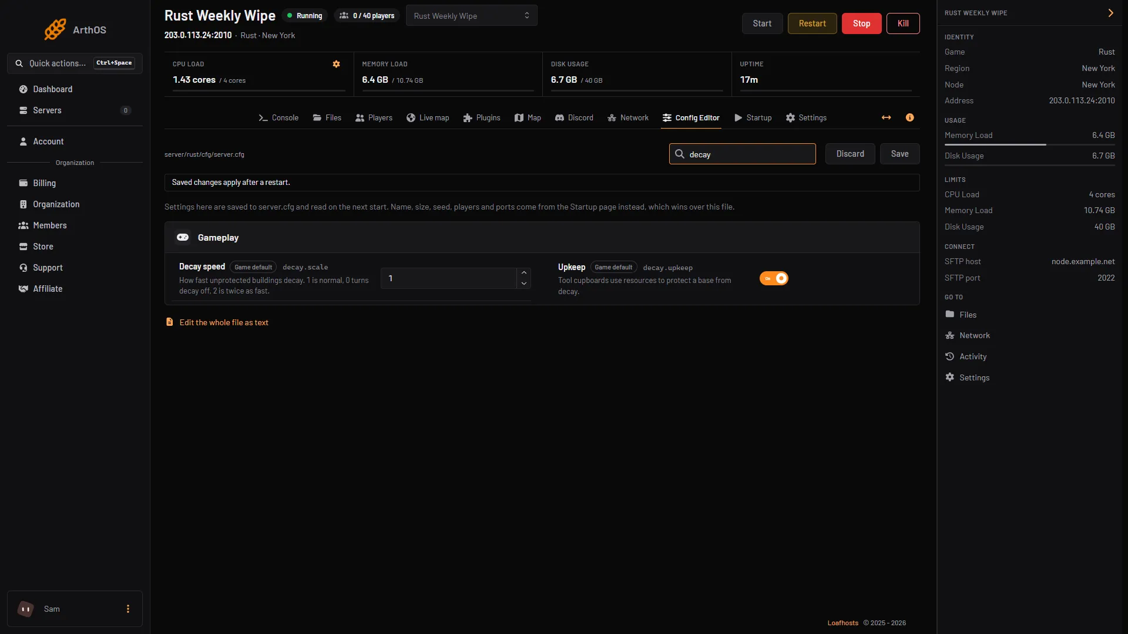Open Members page in sidebar
The image size is (1128, 634).
pos(75,225)
